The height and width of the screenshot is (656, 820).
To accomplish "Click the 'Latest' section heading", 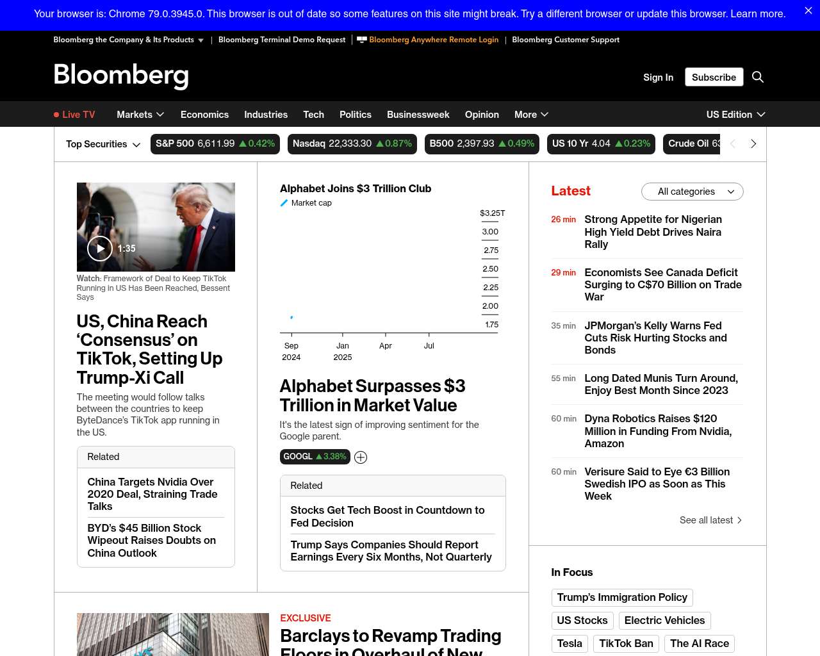I will tap(571, 191).
